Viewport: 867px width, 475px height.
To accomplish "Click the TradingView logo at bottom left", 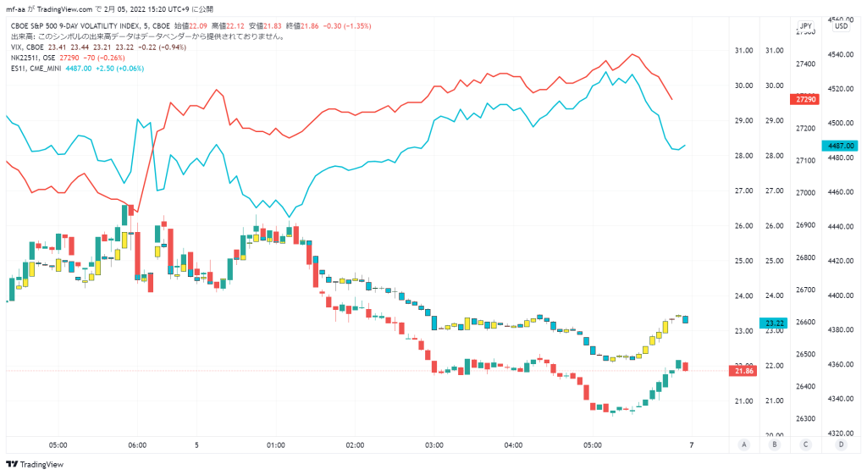I will point(34,465).
